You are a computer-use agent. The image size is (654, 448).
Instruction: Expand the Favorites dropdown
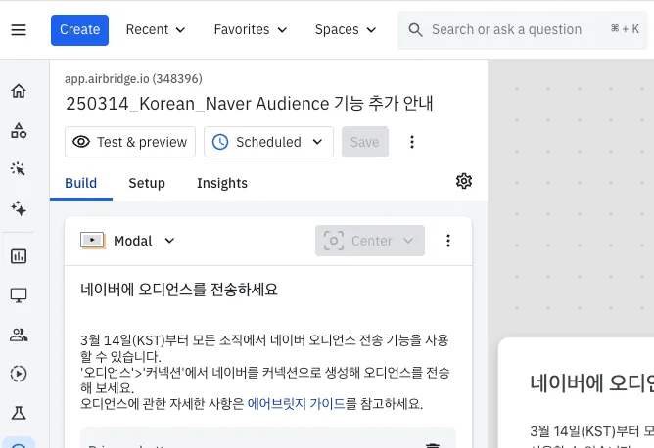coord(251,30)
